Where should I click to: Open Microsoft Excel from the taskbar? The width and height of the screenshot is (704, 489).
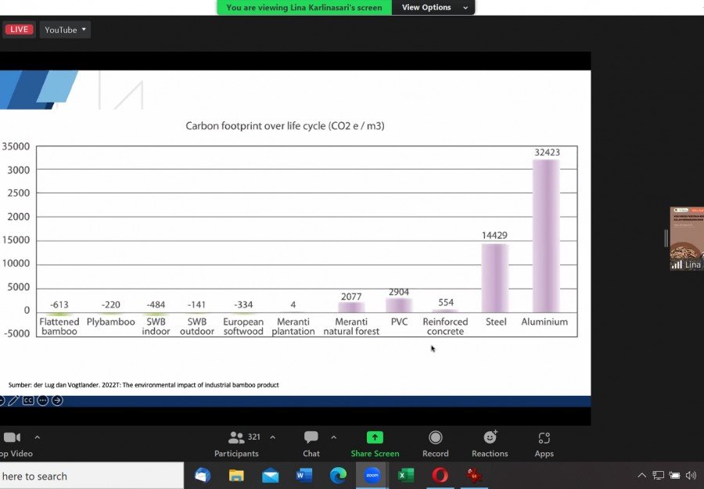[406, 475]
